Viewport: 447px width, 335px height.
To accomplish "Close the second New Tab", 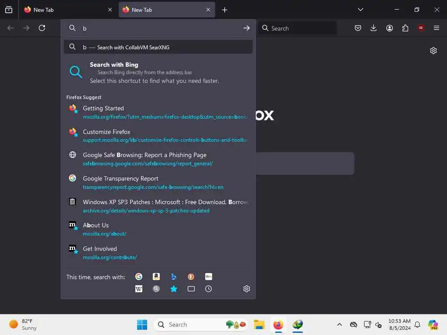I will pyautogui.click(x=208, y=10).
